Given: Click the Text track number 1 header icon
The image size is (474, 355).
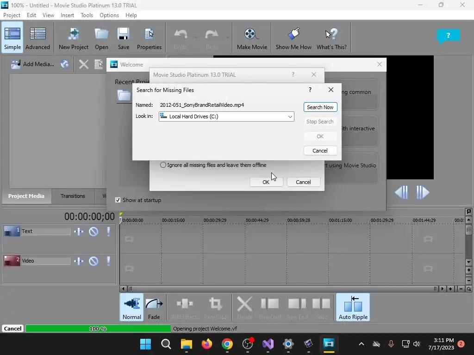Looking at the screenshot, I should [12, 232].
